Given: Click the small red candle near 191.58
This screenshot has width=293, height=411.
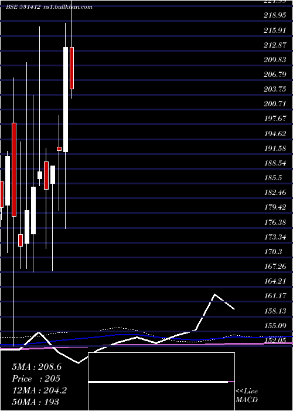Looking at the screenshot, I should click(59, 149).
